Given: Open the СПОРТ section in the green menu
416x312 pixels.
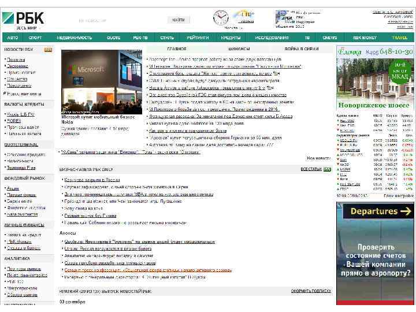Looking at the screenshot, I should 35,38.
